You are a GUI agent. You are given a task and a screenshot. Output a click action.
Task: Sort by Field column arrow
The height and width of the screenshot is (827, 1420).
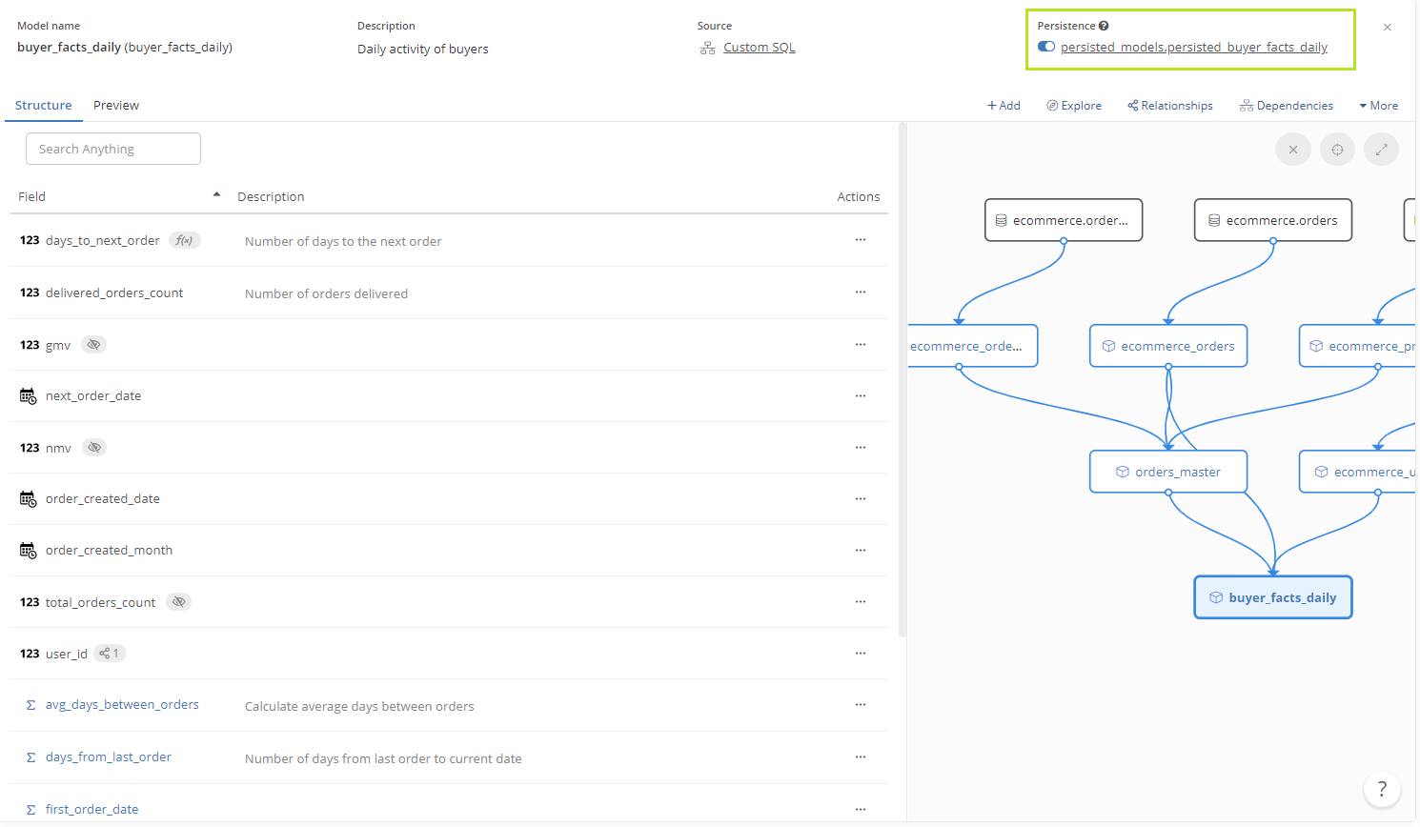pos(216,194)
